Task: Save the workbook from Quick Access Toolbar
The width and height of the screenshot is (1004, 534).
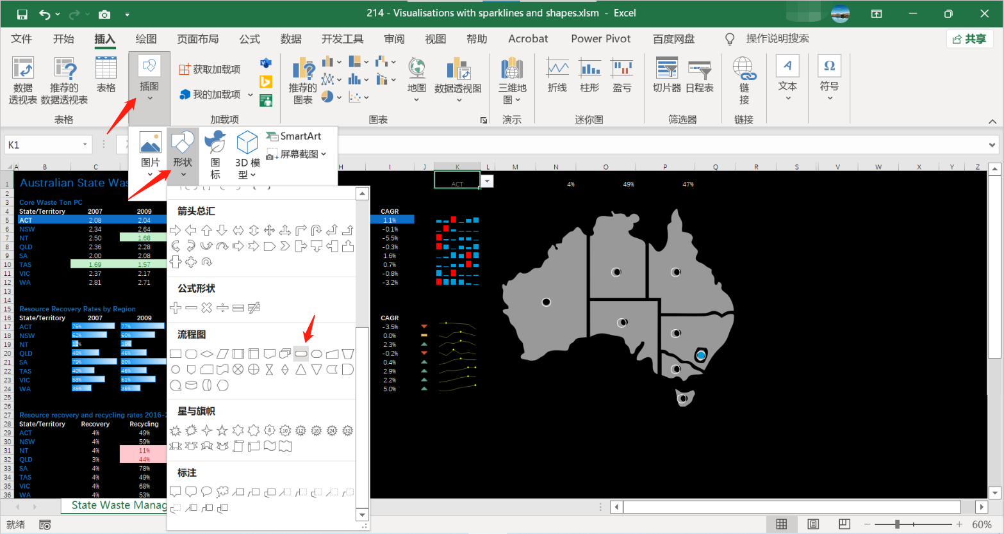Action: click(22, 14)
